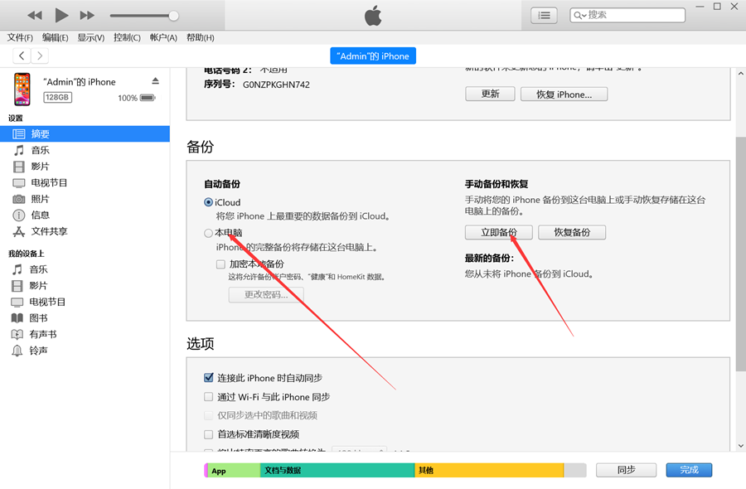Click the 同步 button
This screenshot has width=746, height=489.
[626, 470]
